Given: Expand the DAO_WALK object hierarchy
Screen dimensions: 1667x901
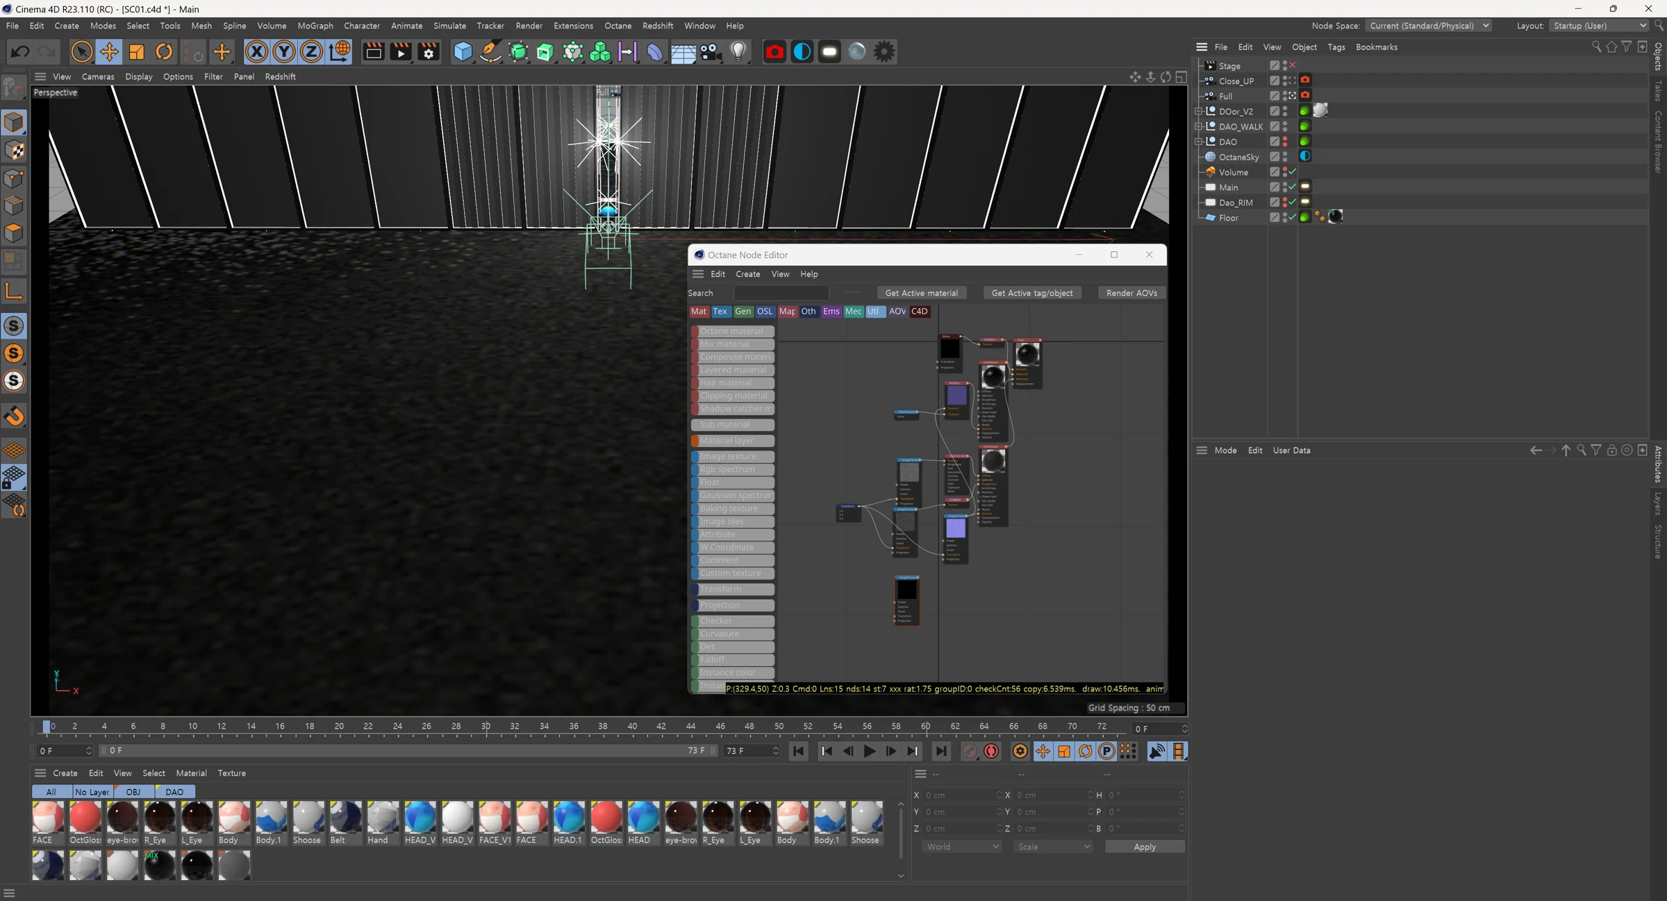Looking at the screenshot, I should pos(1199,126).
